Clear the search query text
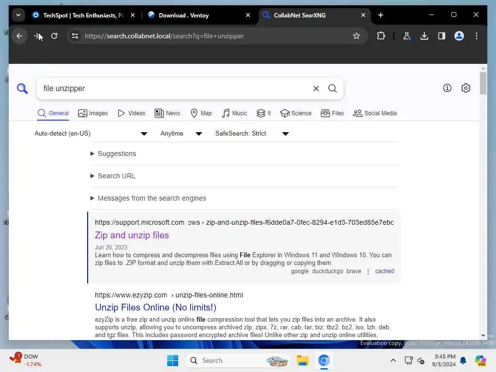The width and height of the screenshot is (496, 372). pyautogui.click(x=316, y=89)
